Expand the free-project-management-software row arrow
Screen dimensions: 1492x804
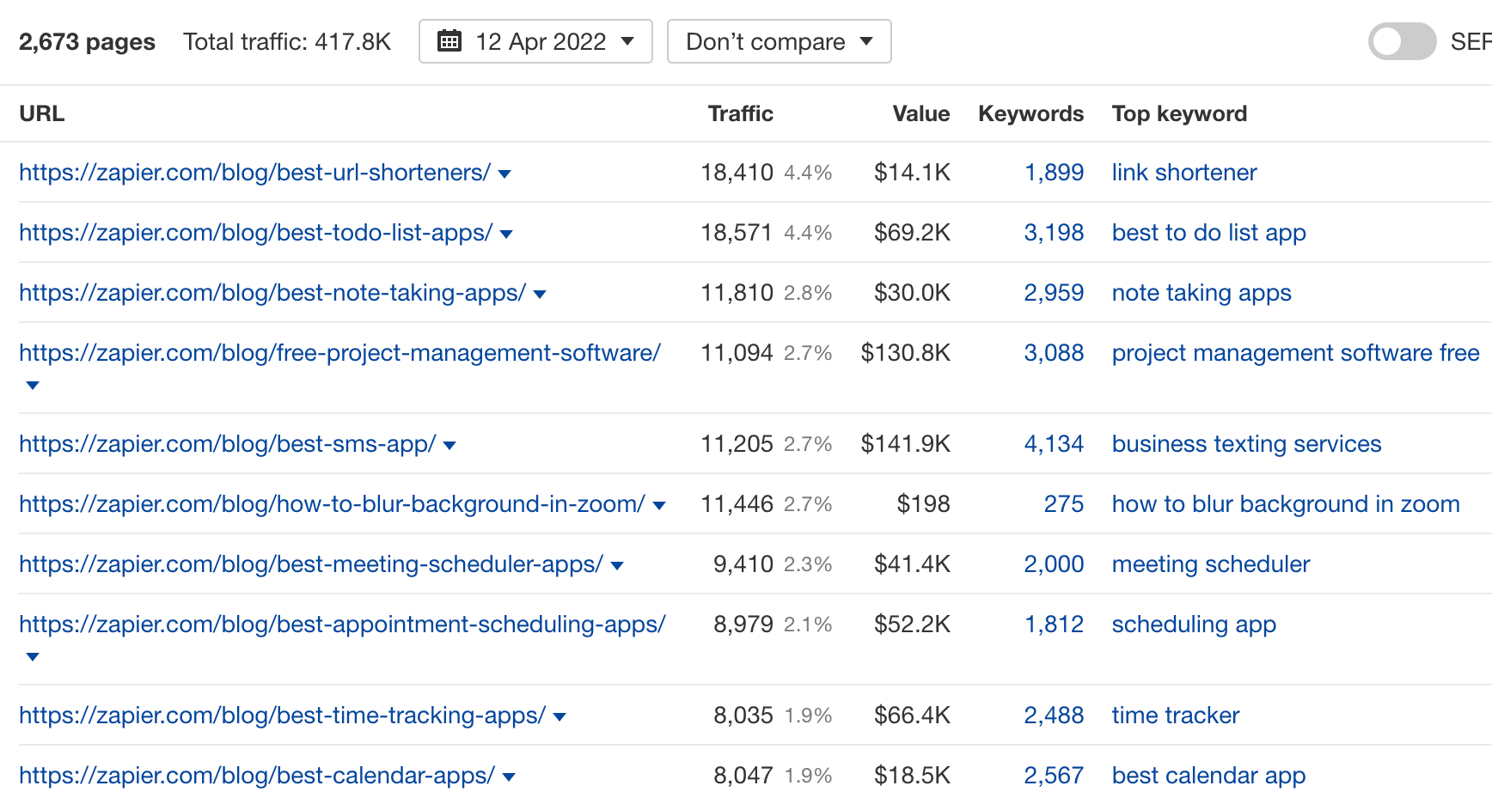pos(32,385)
